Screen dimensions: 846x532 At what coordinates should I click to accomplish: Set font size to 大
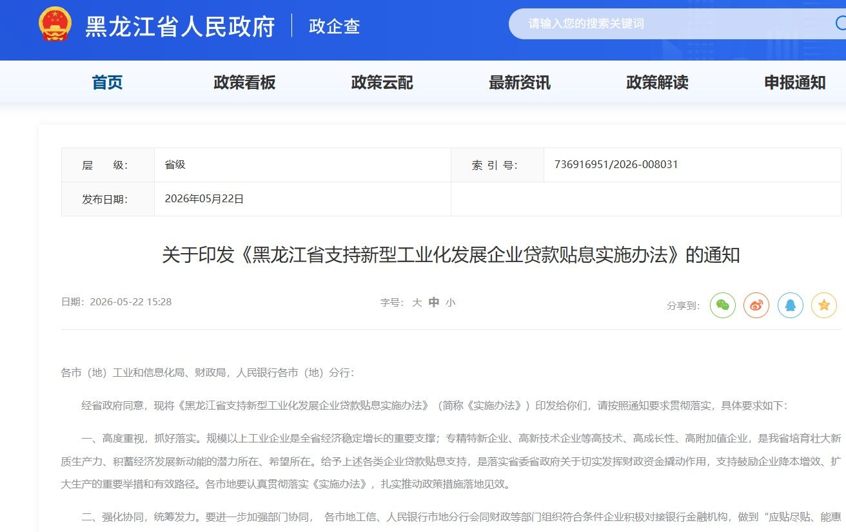(417, 302)
